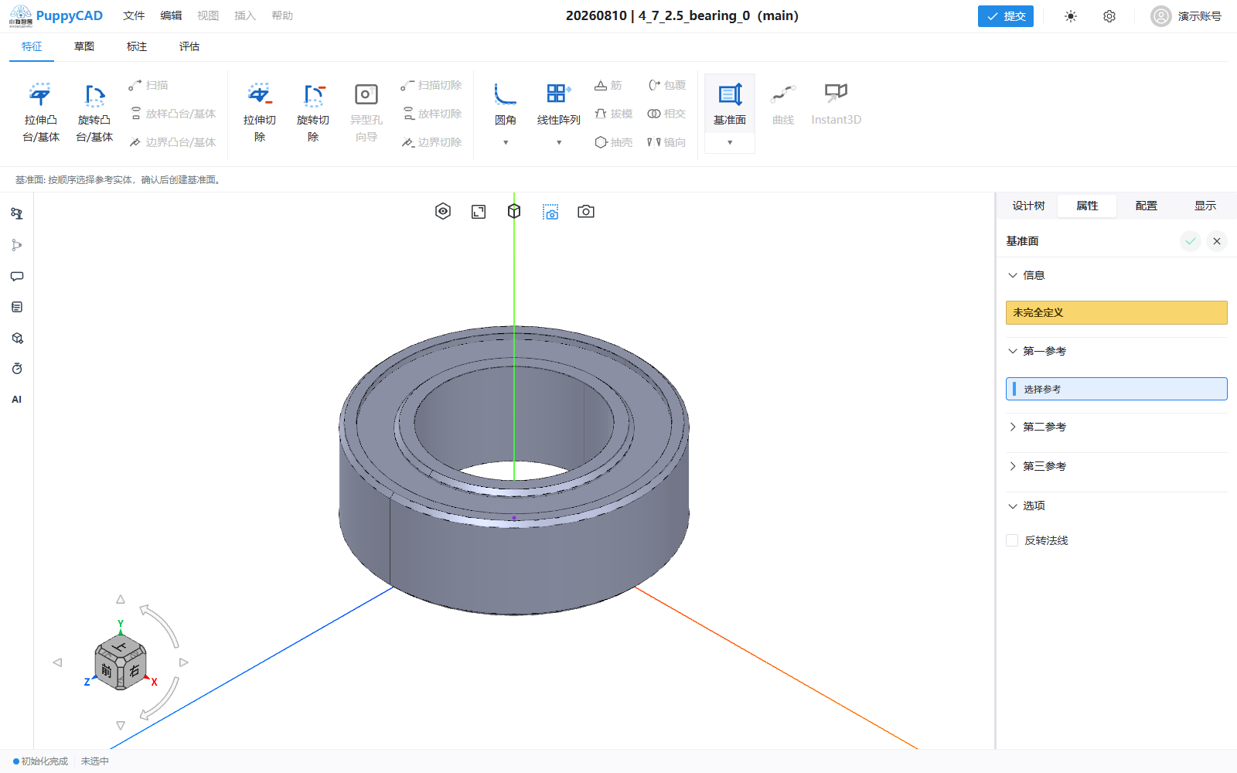Select the 旋转凸台/基体 revolve tool
The height and width of the screenshot is (773, 1237).
[94, 113]
